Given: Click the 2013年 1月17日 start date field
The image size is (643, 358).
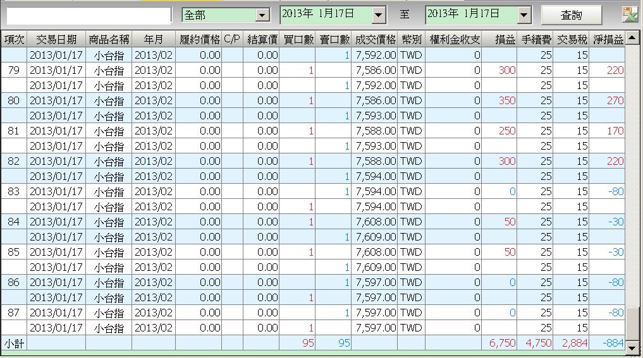Looking at the screenshot, I should pos(326,15).
